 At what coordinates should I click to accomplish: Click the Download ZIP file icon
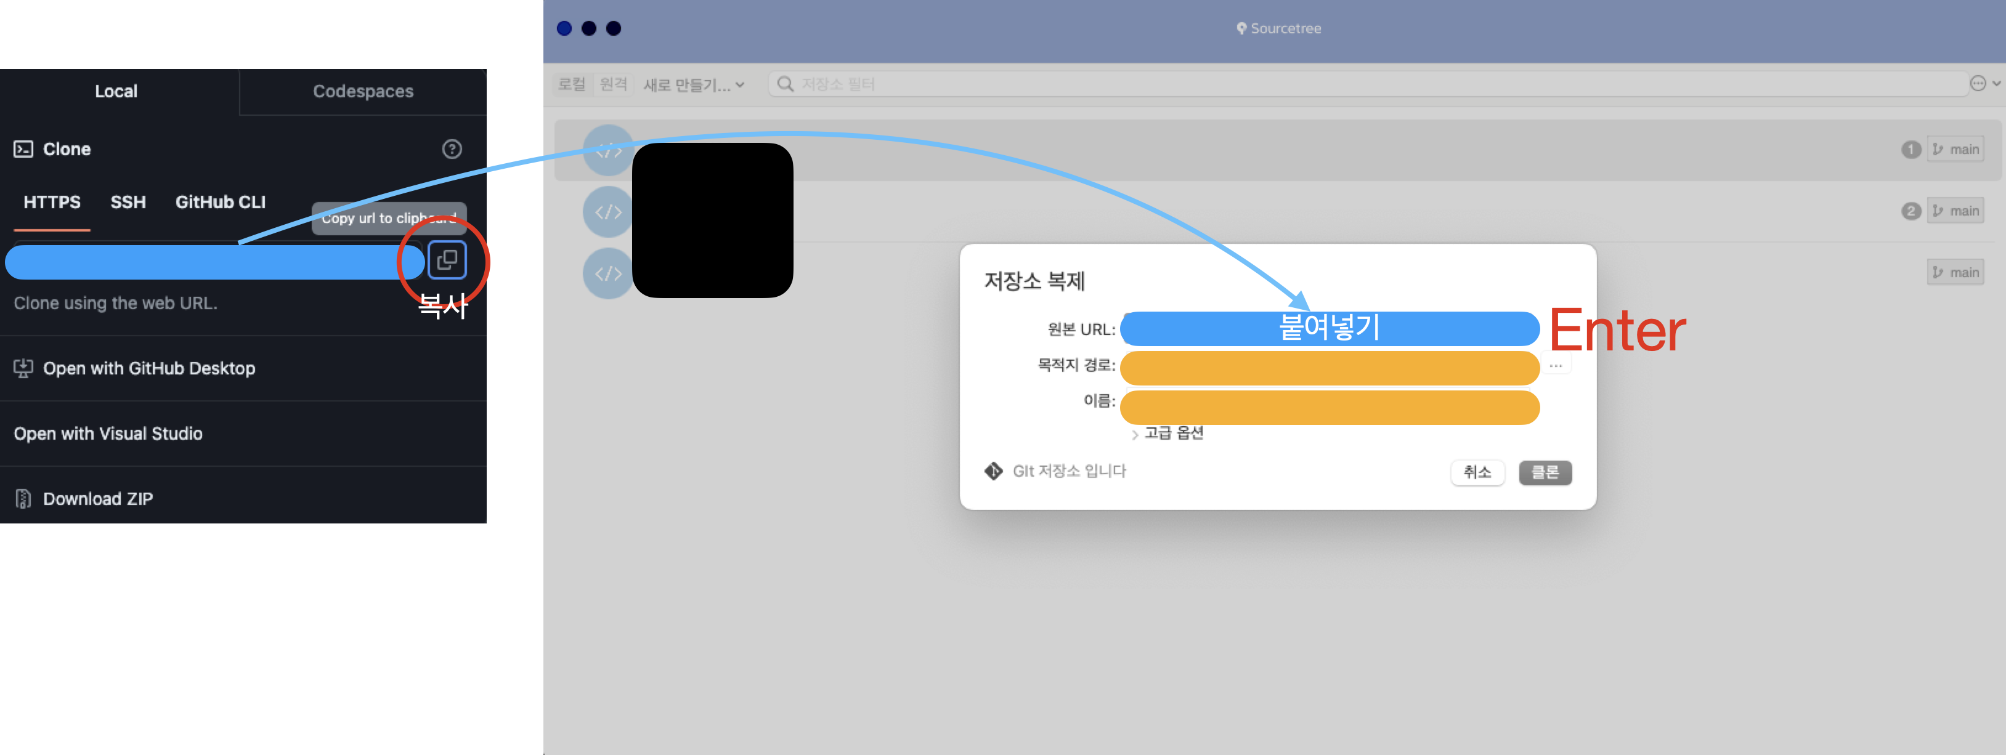tap(23, 499)
